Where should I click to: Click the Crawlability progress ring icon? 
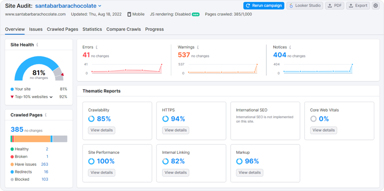tap(91, 119)
